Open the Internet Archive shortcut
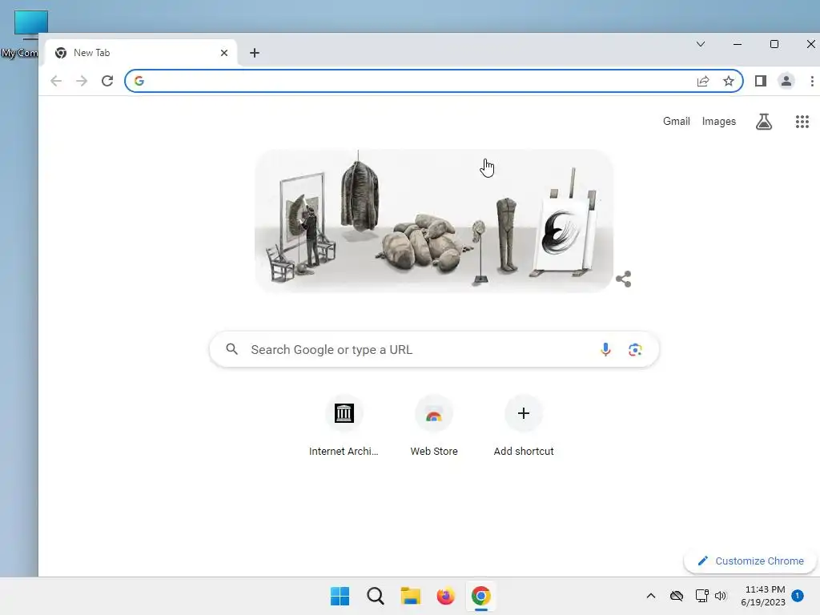 tap(344, 426)
